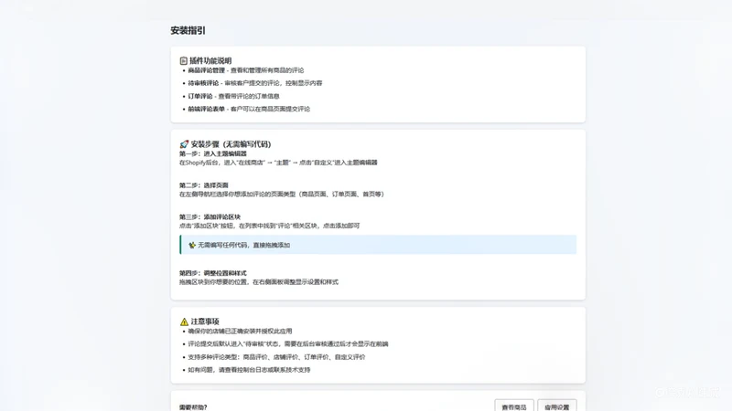This screenshot has width=732, height=411.
Task: Click the rocket icon beside 安装步骤
Action: (184, 144)
